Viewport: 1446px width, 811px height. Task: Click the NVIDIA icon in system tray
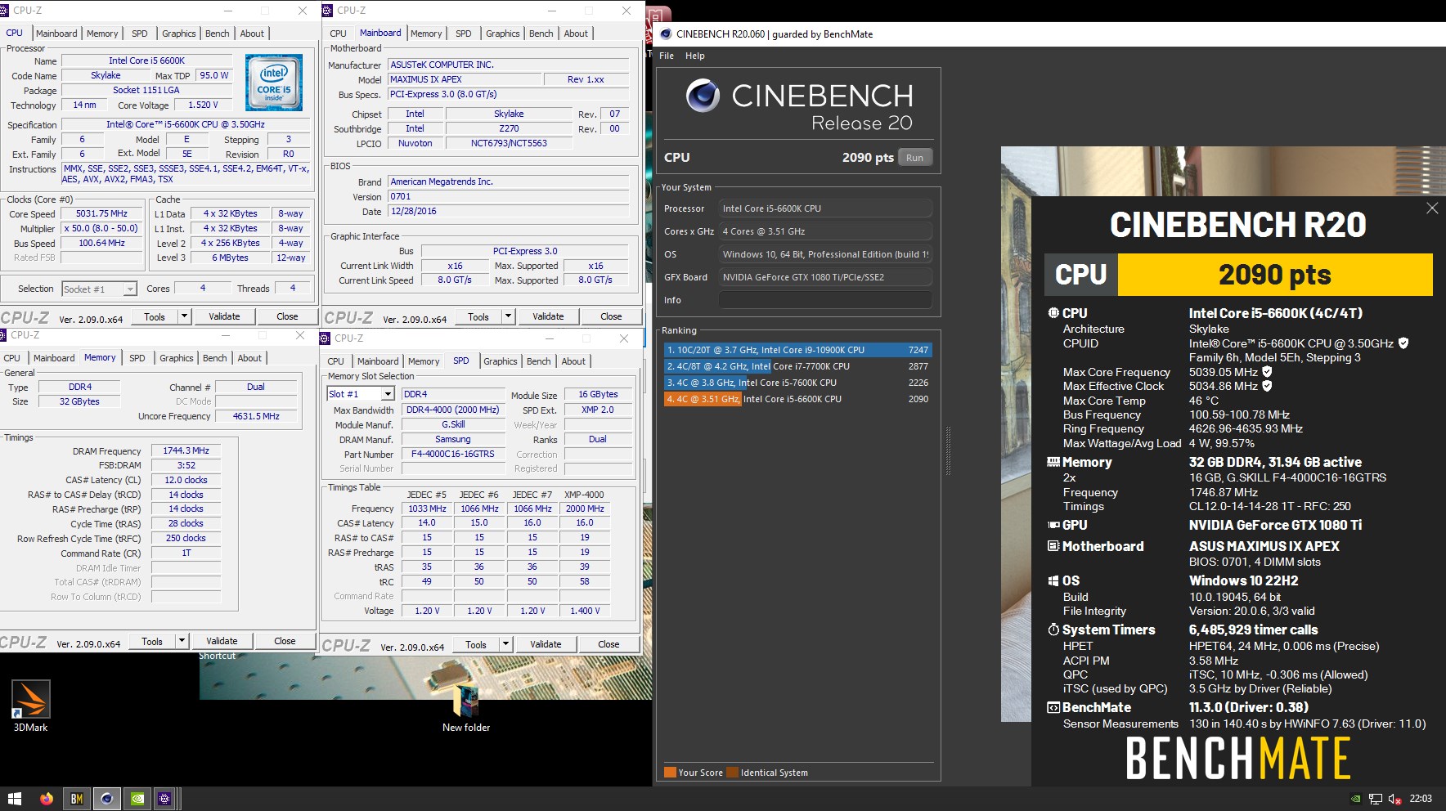(1356, 799)
